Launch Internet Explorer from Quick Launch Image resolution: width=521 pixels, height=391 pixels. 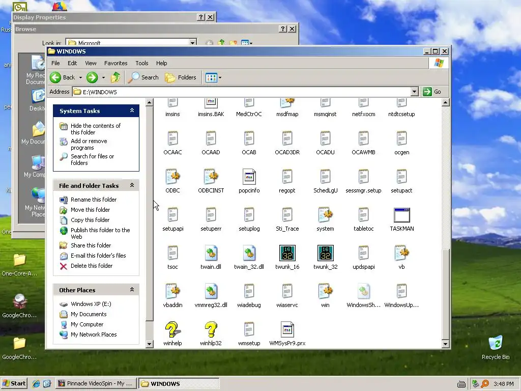click(36, 384)
